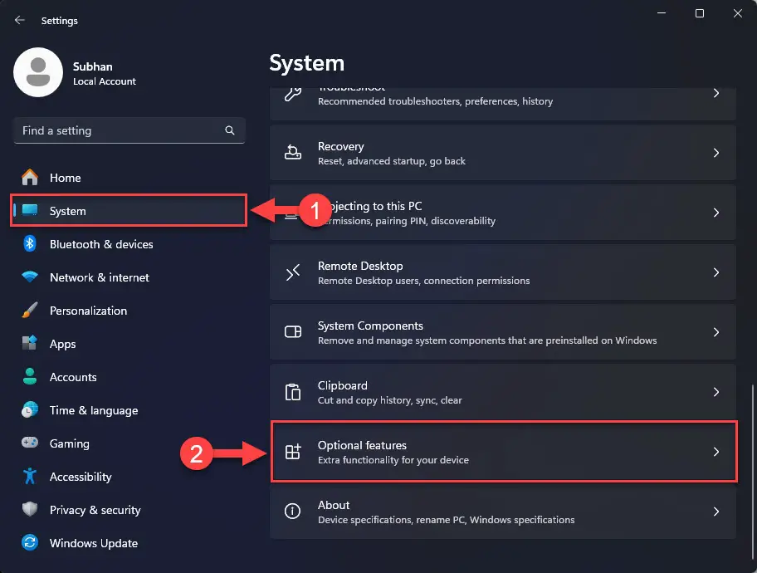The height and width of the screenshot is (573, 757).
Task: Click the Remote Desktop icon
Action: tap(292, 272)
